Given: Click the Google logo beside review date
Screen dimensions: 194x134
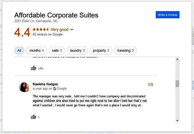Looking at the screenshot, I should click(x=55, y=89).
